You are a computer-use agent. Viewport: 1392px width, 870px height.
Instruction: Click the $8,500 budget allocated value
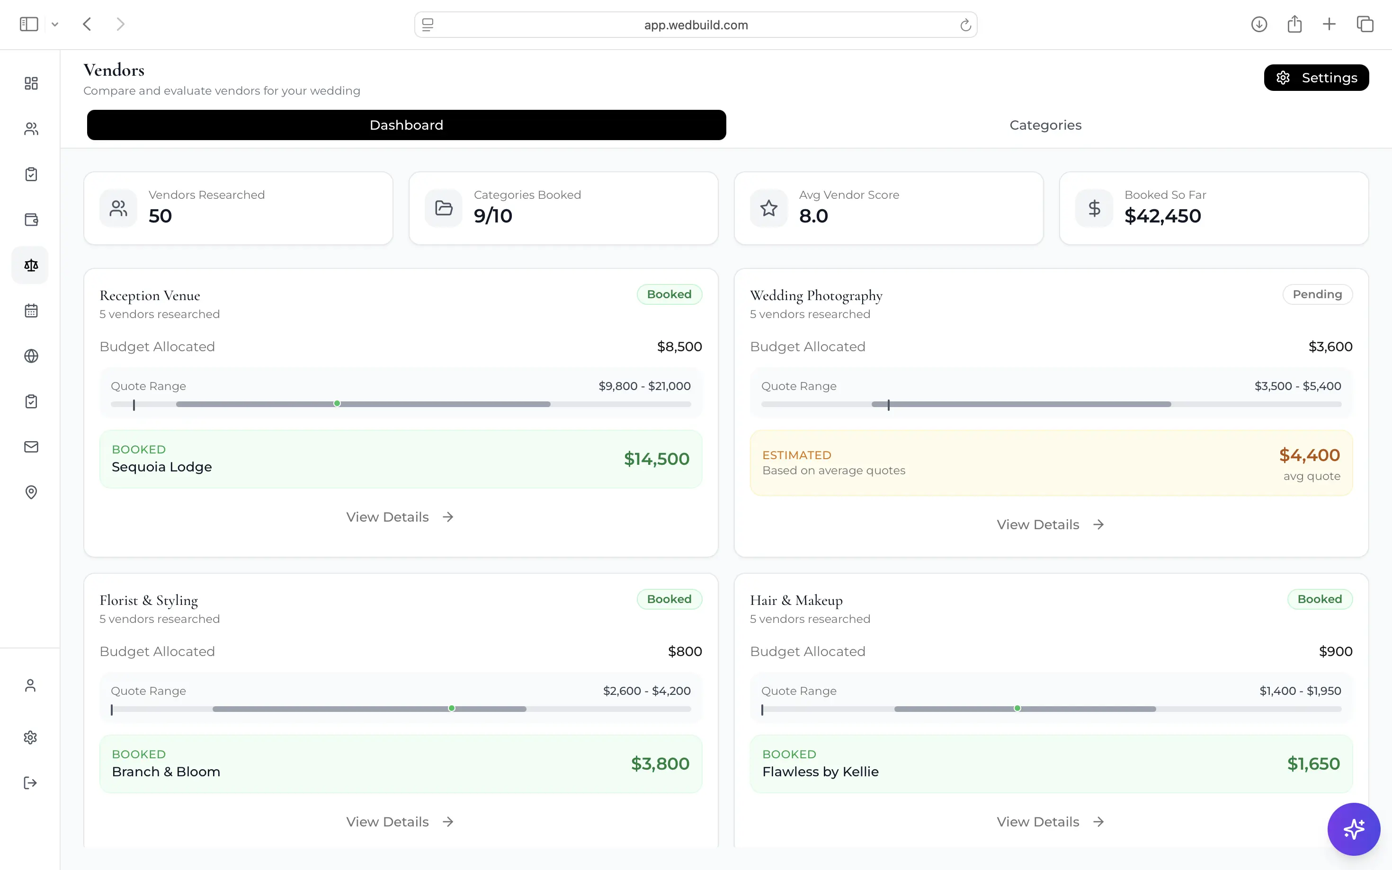pos(679,346)
